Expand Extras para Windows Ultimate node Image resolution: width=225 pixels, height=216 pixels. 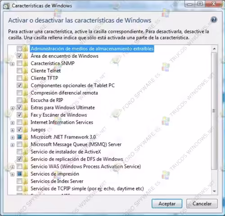tap(13, 108)
